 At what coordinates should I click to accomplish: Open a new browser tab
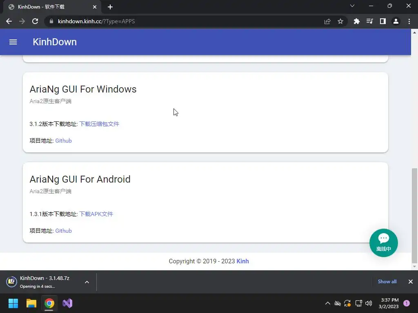(x=110, y=7)
